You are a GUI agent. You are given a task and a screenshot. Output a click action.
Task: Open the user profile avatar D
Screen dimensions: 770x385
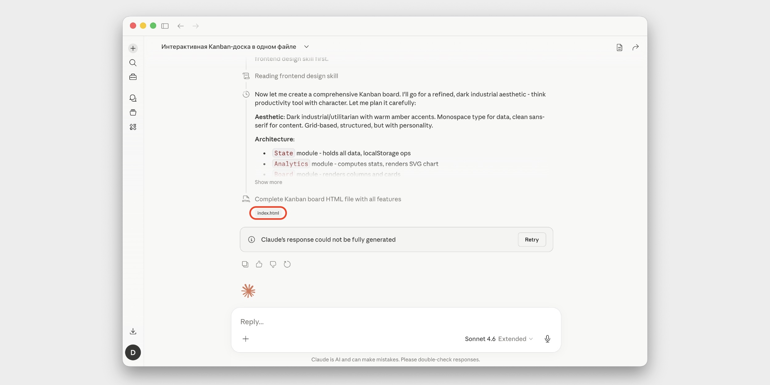(133, 353)
